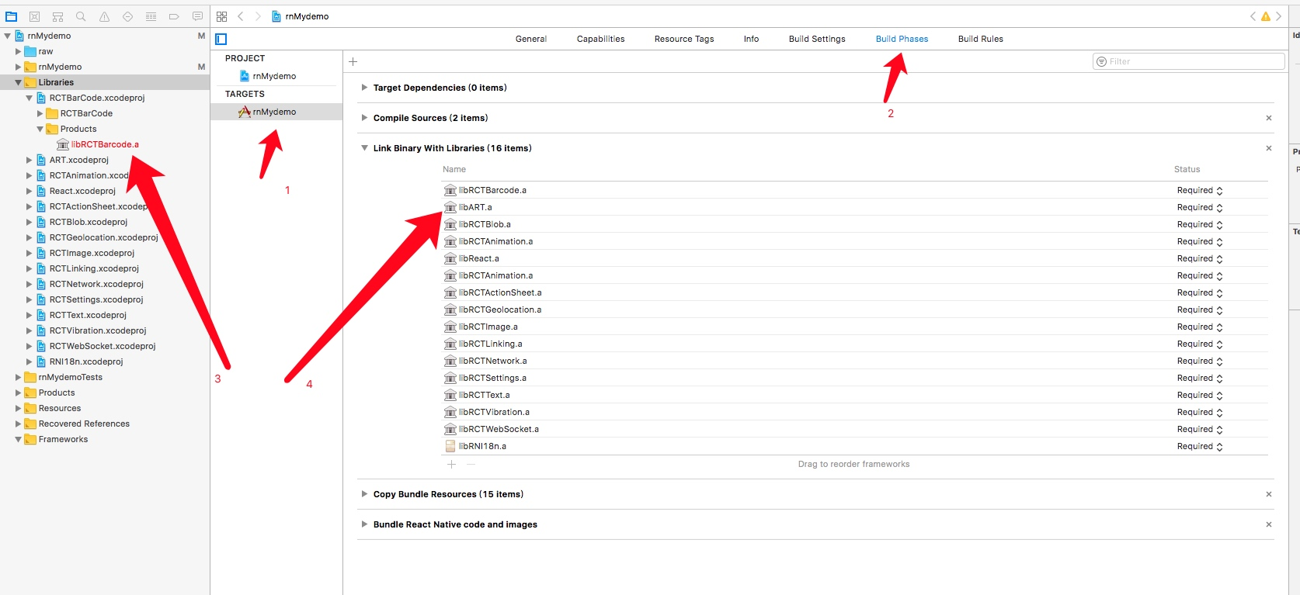Switch to the Capabilities tab
Screen dimensions: 1300x595
pos(600,39)
